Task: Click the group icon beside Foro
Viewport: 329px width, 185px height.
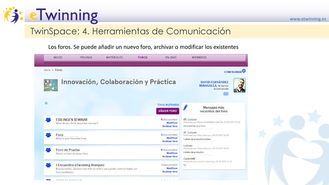Action: tap(49, 135)
